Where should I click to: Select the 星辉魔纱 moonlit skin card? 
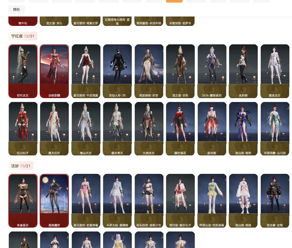[54, 201]
